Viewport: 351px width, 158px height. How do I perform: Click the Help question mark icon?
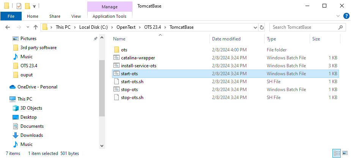(x=346, y=16)
